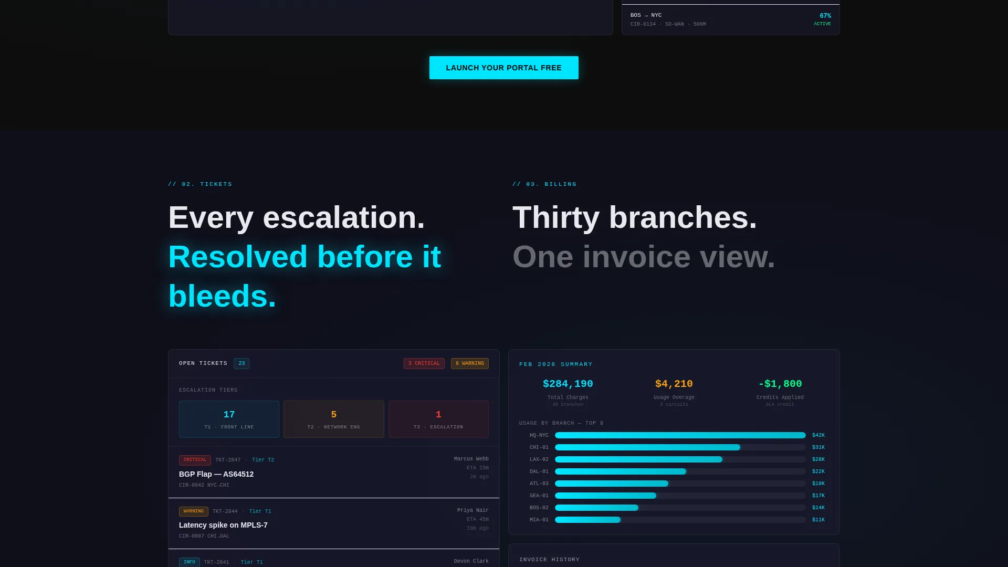
Task: Click the MIA-01 usage bar
Action: click(x=680, y=520)
